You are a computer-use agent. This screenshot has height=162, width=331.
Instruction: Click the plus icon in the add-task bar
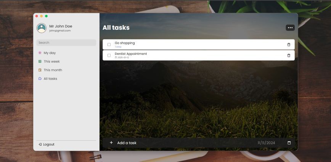pyautogui.click(x=111, y=143)
